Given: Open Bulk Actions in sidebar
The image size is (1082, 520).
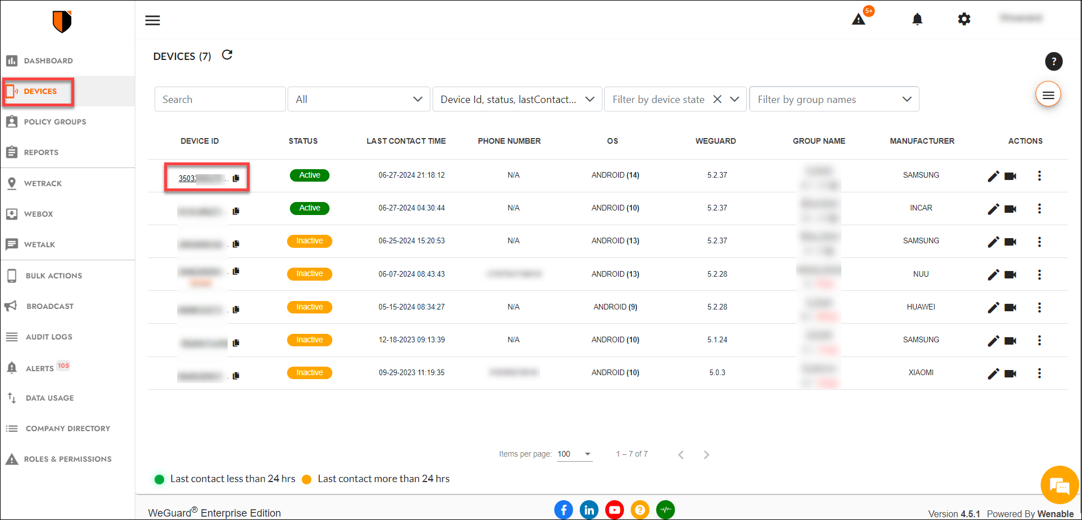Looking at the screenshot, I should point(67,276).
